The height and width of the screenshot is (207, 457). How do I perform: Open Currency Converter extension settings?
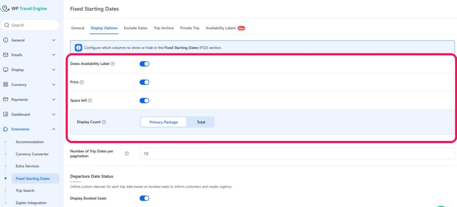click(32, 154)
